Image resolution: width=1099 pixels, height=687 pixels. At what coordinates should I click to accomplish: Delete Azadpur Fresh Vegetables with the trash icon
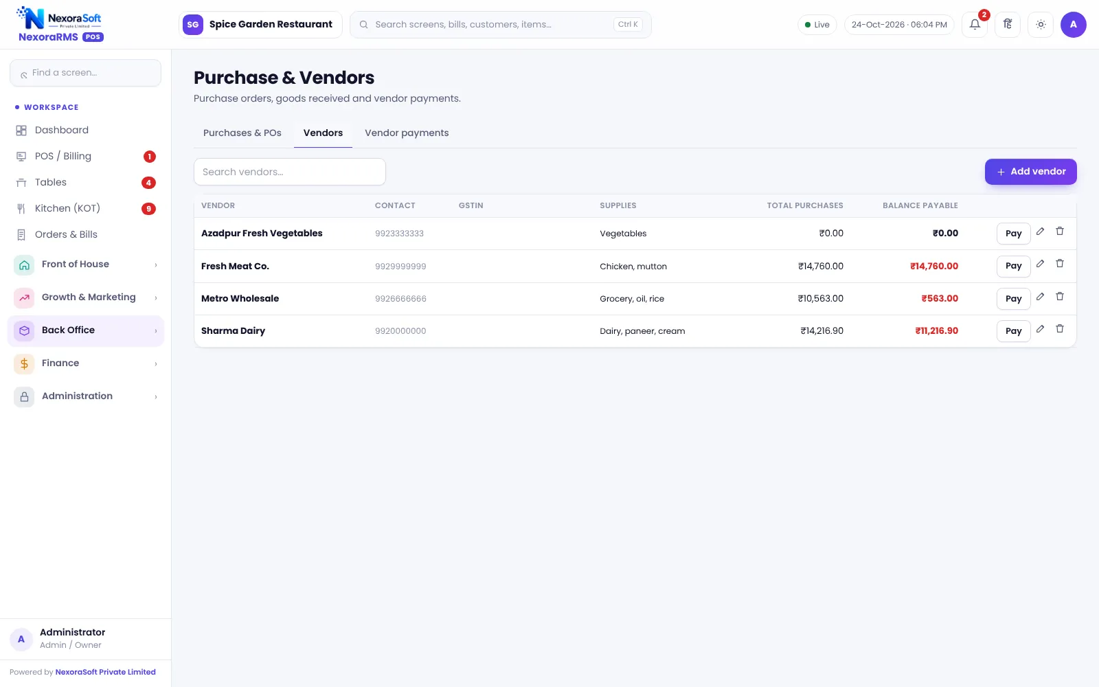click(1060, 232)
